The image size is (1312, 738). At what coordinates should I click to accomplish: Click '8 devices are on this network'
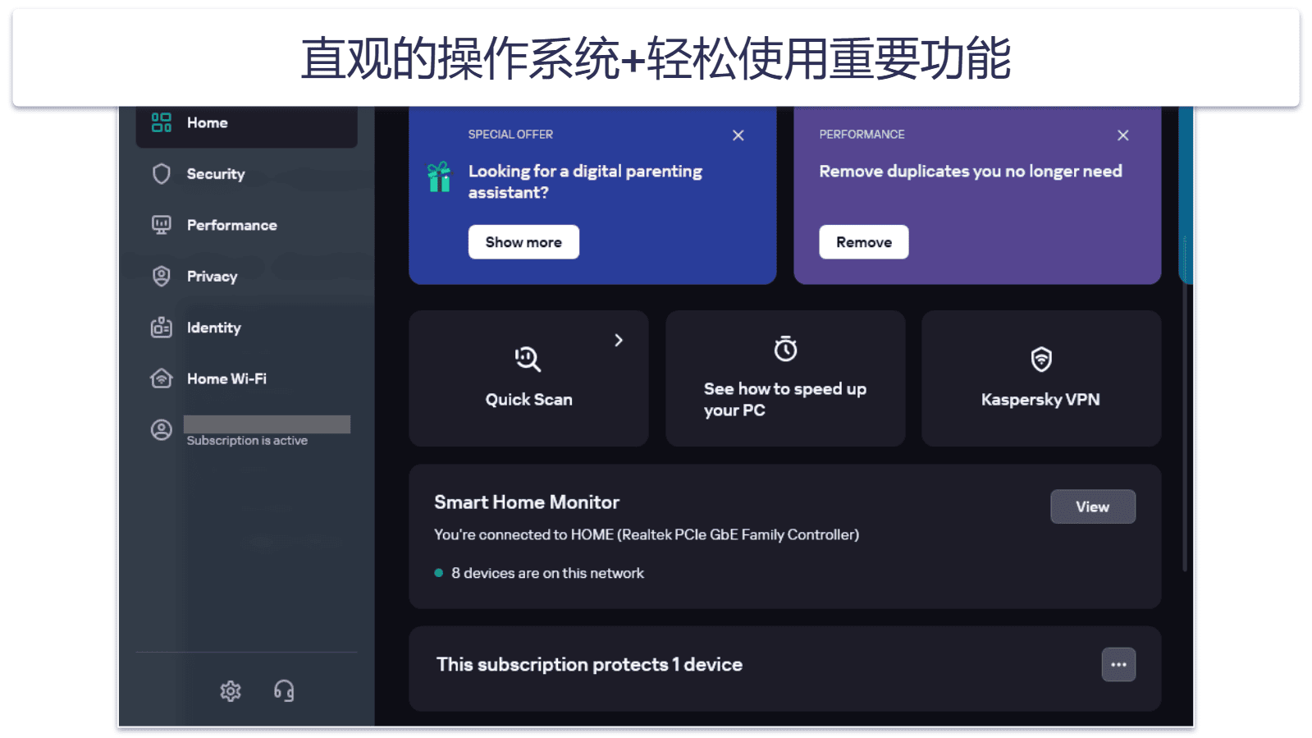click(x=547, y=573)
